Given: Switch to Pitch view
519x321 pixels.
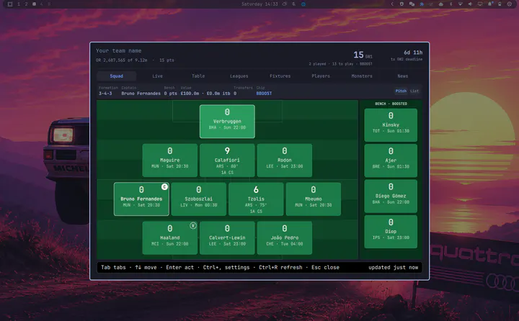Looking at the screenshot, I should point(401,91).
